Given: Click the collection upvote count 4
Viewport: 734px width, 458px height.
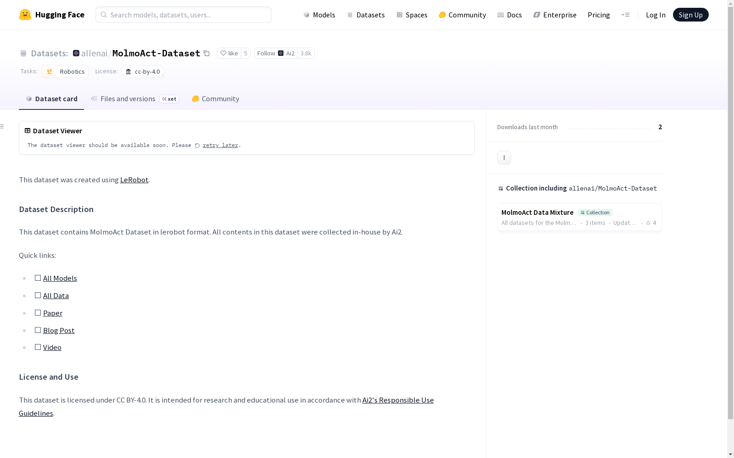Looking at the screenshot, I should (x=651, y=223).
